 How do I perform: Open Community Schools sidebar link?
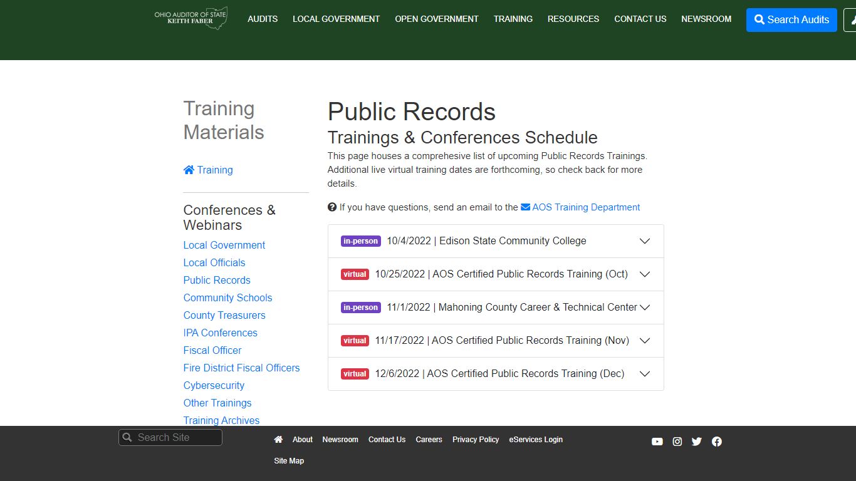(227, 297)
